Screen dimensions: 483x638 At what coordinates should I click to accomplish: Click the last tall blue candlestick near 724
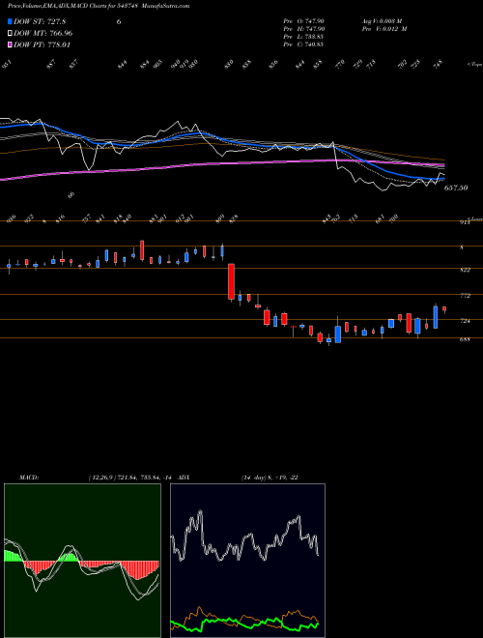point(436,317)
